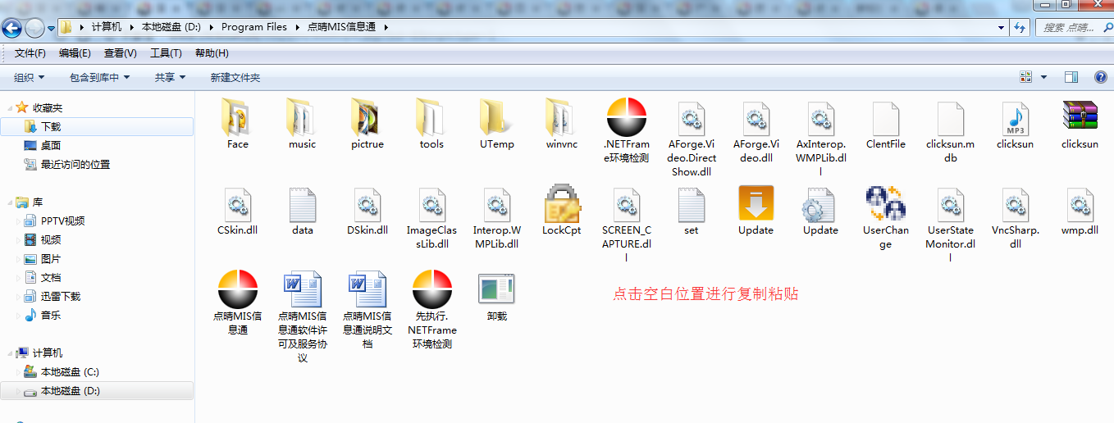Screen dimensions: 1114x423
Task: Toggle the preview pane button
Action: coord(1071,77)
